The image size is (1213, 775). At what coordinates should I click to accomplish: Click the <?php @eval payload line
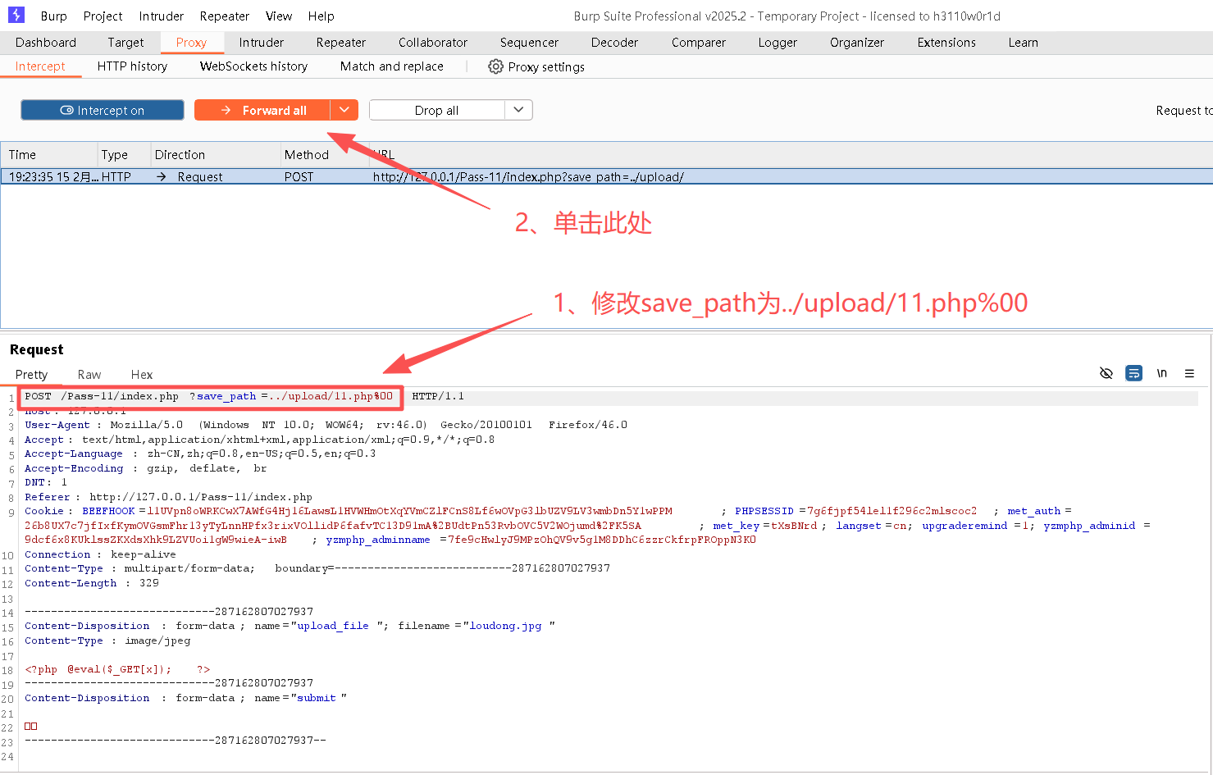117,669
